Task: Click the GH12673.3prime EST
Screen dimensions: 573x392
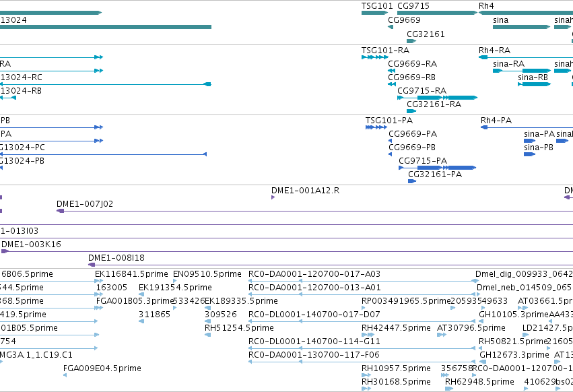Action: 483,362
